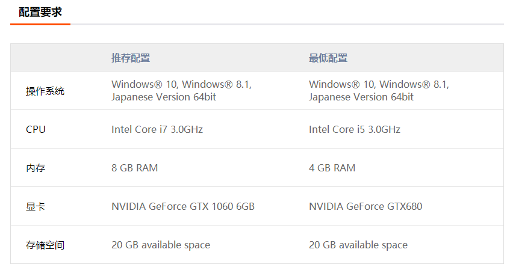The height and width of the screenshot is (273, 513).
Task: Click the Intel Core i7 3.0GHz cell
Action: tap(157, 129)
